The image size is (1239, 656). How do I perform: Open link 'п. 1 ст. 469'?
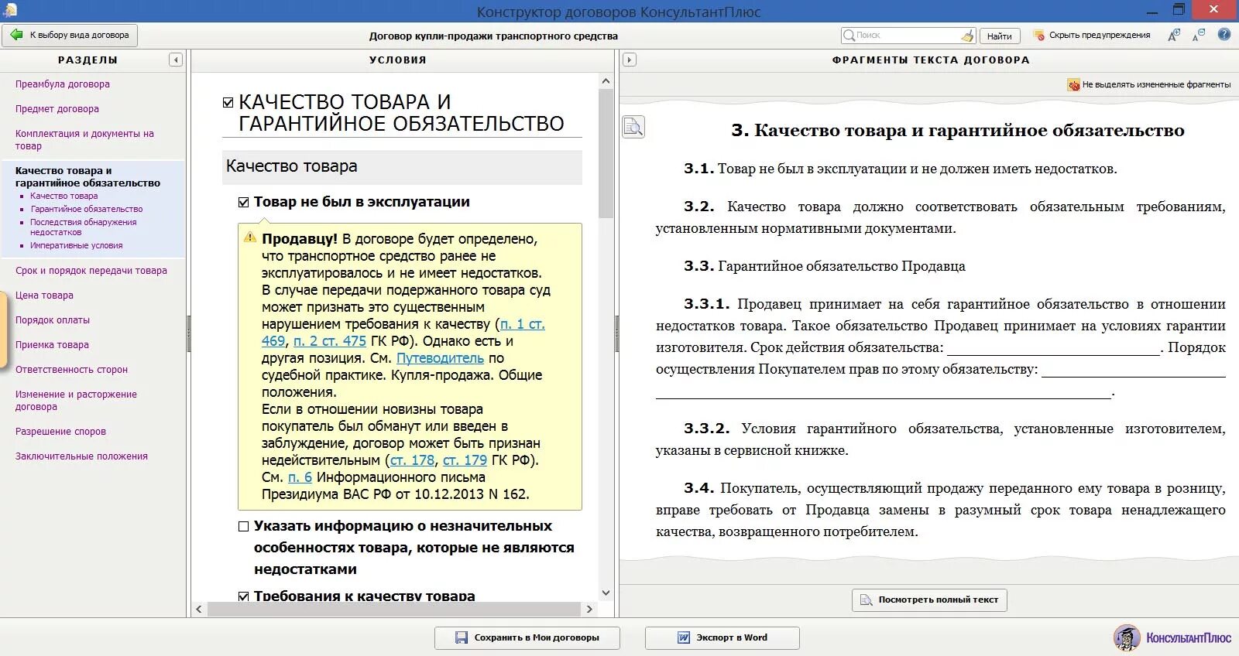[522, 324]
